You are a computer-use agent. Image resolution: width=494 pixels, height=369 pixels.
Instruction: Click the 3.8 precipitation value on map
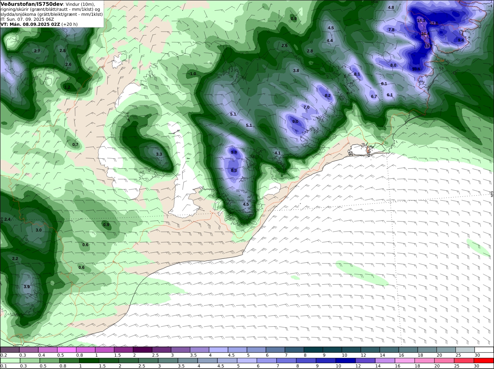(x=296, y=70)
